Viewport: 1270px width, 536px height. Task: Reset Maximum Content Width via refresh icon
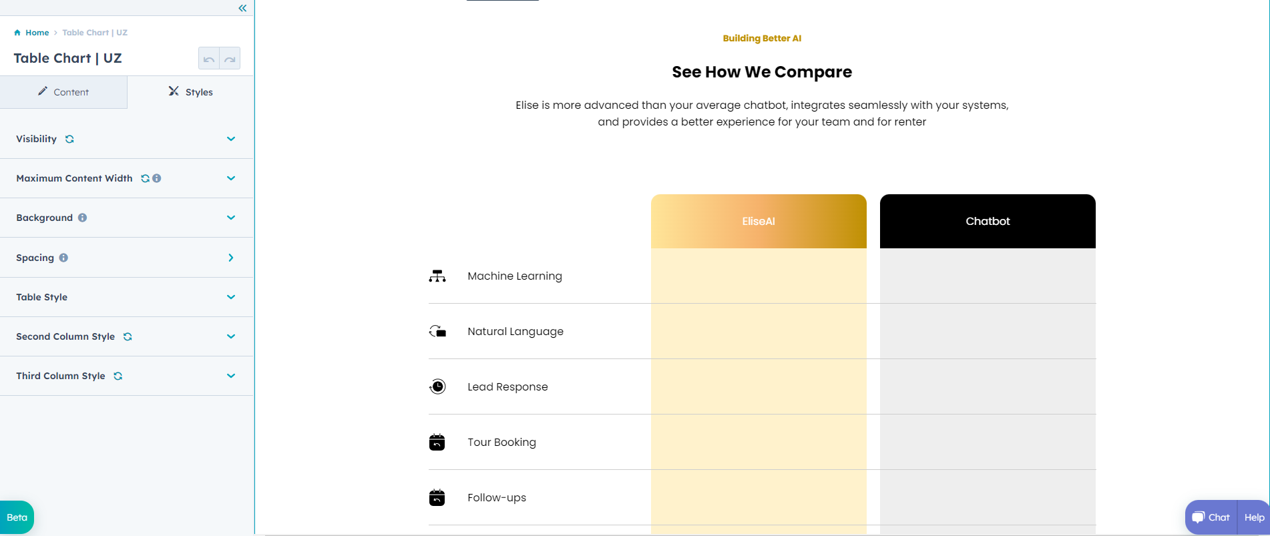(145, 178)
